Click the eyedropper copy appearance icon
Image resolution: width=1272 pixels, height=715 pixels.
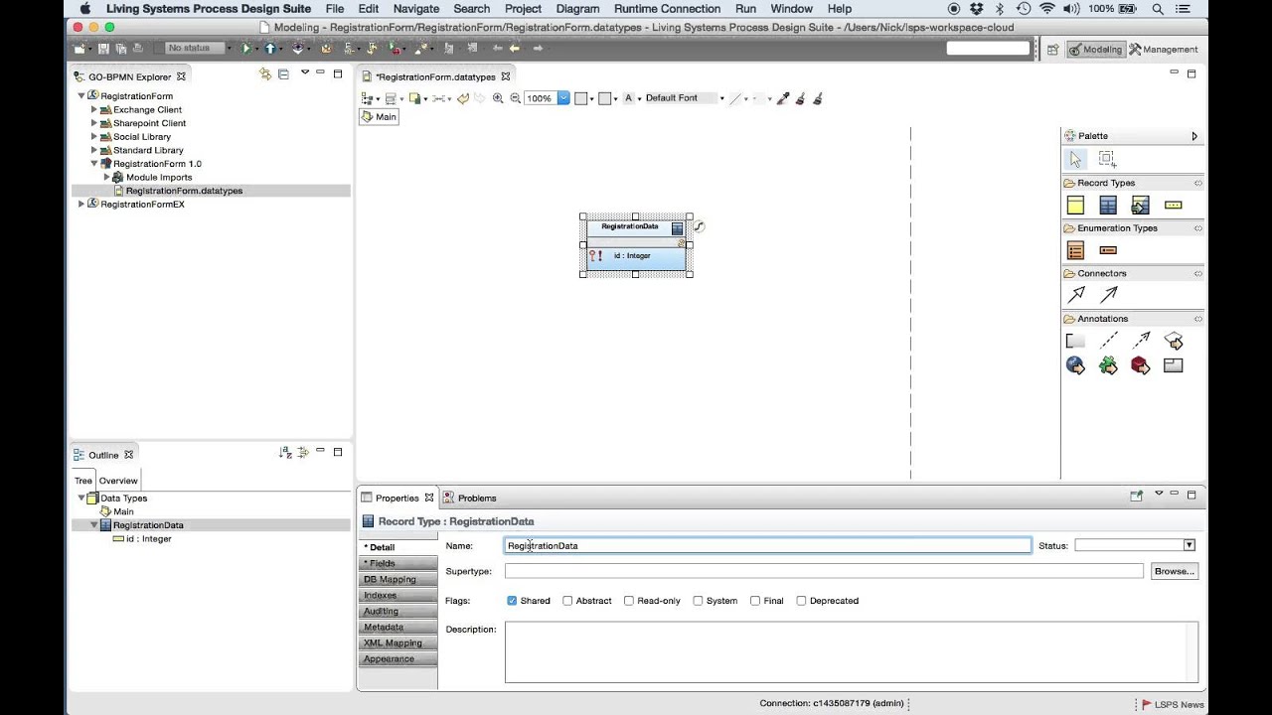pyautogui.click(x=783, y=98)
